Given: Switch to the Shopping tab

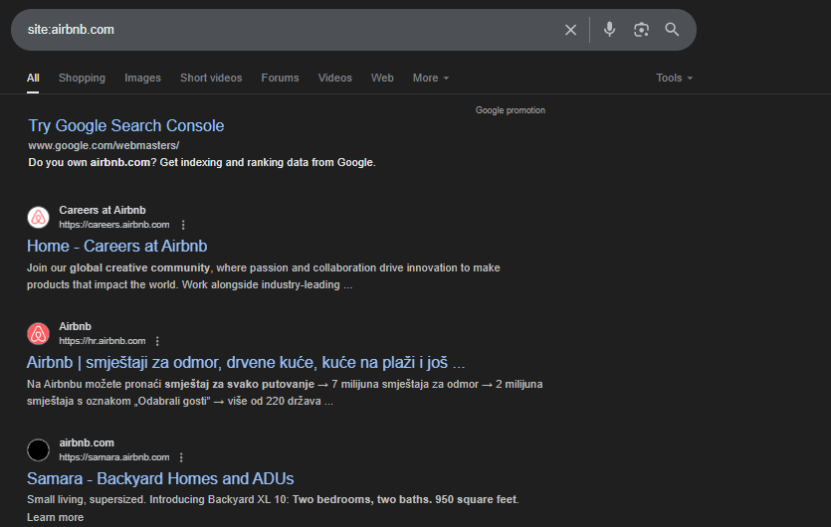Looking at the screenshot, I should pyautogui.click(x=82, y=78).
